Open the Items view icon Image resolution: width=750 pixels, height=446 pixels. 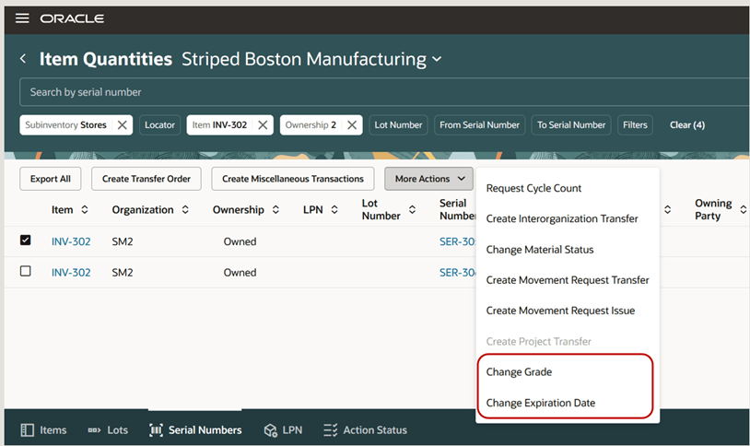[x=28, y=430]
